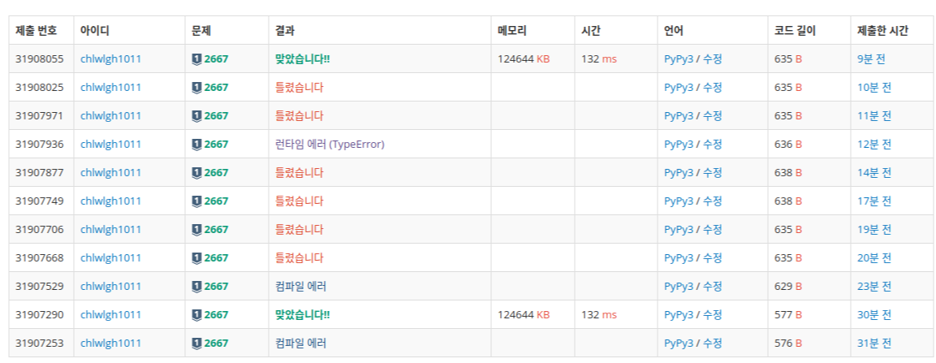Click '틀렸습니다' result in row 31908025
This screenshot has height=363, width=936.
pyautogui.click(x=299, y=87)
